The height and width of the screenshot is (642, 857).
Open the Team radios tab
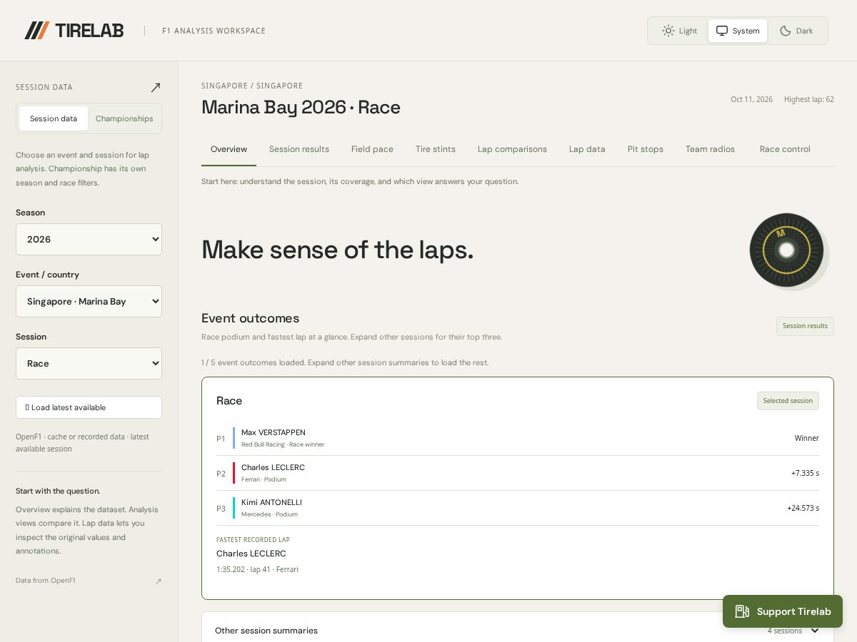(710, 149)
